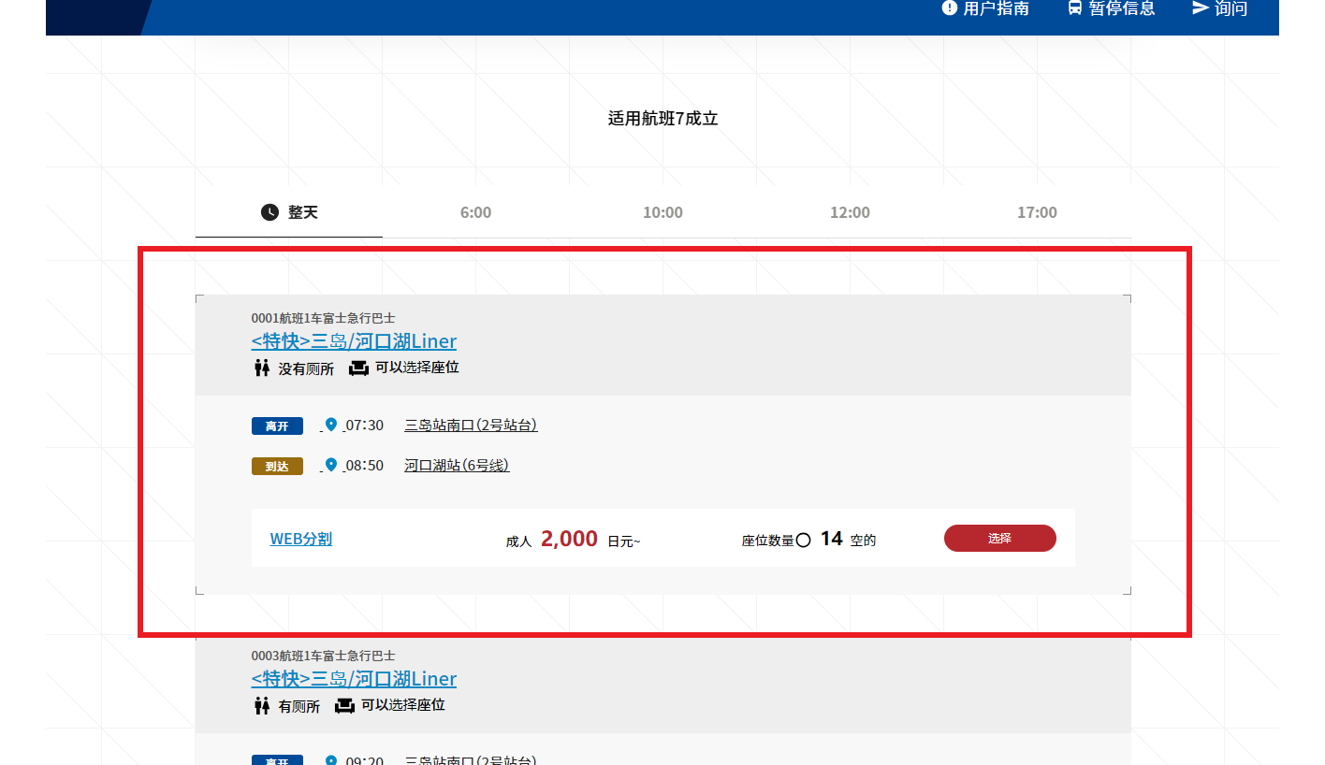Click the 离开 badge at 07:30
Image resolution: width=1325 pixels, height=765 pixels.
[x=278, y=426]
